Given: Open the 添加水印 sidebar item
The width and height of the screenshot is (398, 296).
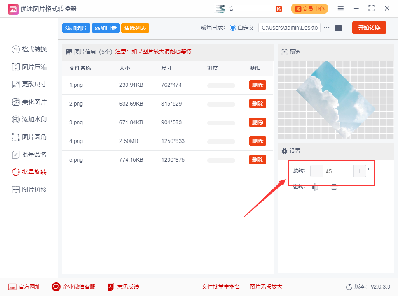Looking at the screenshot, I should point(29,120).
